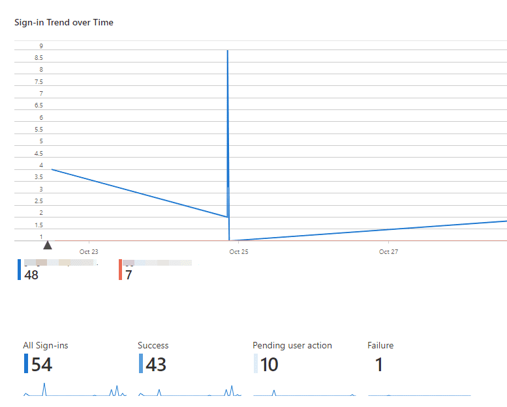This screenshot has width=507, height=407.
Task: Click the Pending user action sparkline
Action: (x=305, y=393)
